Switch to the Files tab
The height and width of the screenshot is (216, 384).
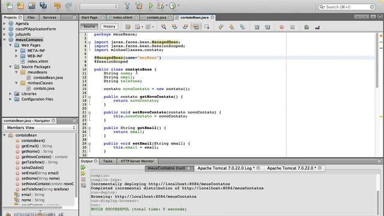31,17
